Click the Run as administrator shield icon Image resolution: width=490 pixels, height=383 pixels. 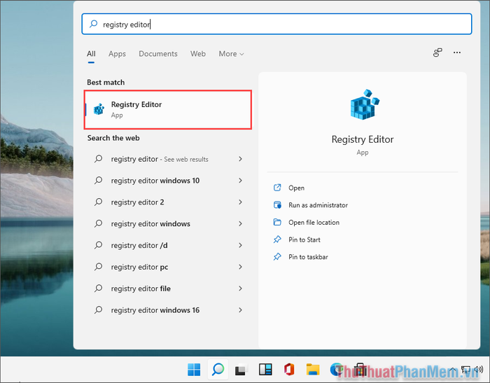point(277,204)
